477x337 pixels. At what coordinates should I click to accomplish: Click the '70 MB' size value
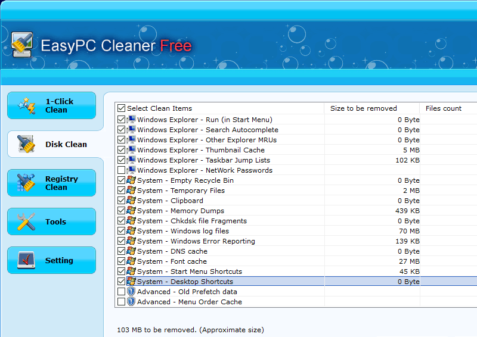[x=409, y=231]
